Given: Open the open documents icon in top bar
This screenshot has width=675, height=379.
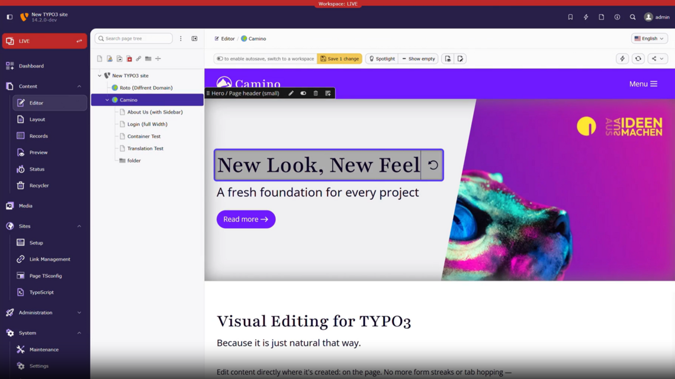Looking at the screenshot, I should [x=602, y=17].
